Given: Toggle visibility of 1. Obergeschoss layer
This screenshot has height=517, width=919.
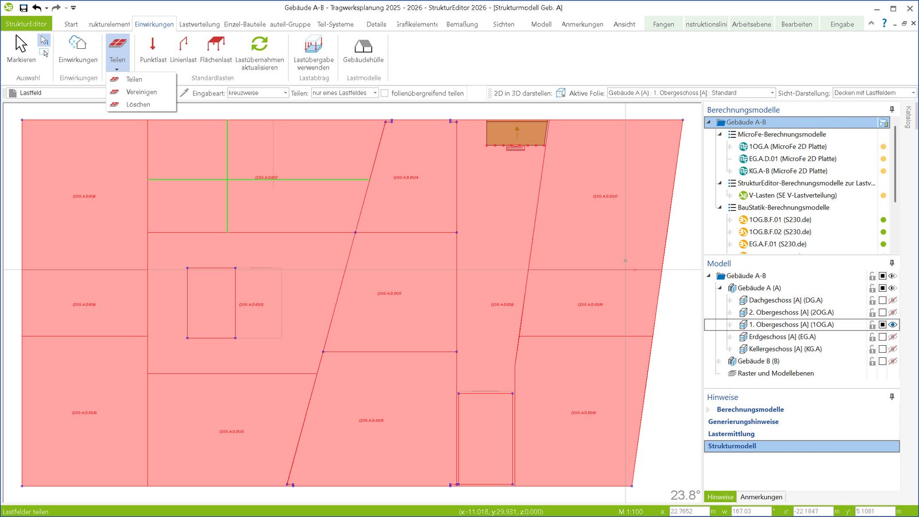Looking at the screenshot, I should [893, 325].
